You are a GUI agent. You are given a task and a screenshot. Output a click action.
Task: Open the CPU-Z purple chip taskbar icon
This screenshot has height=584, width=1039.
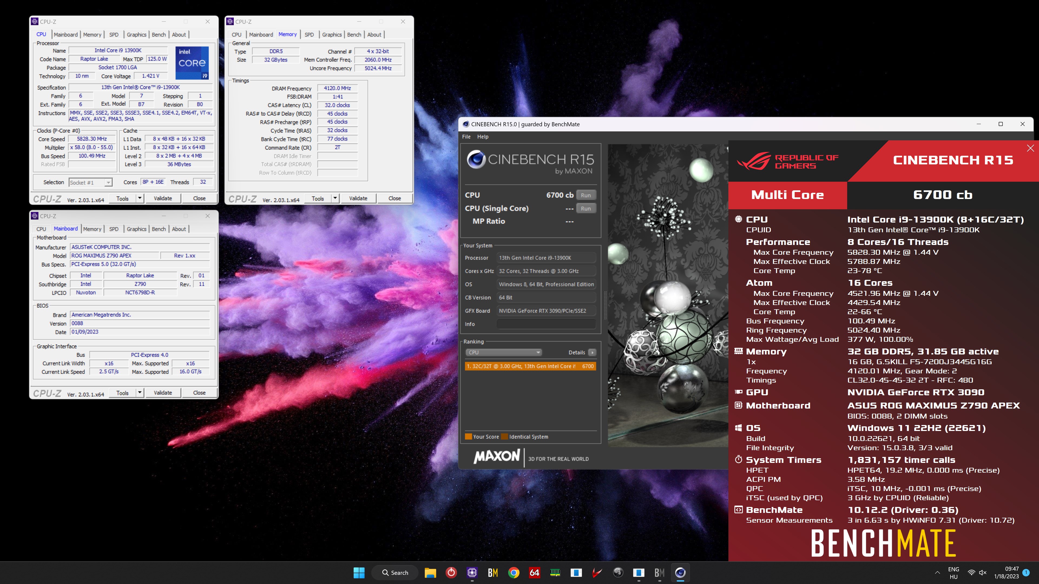click(472, 572)
